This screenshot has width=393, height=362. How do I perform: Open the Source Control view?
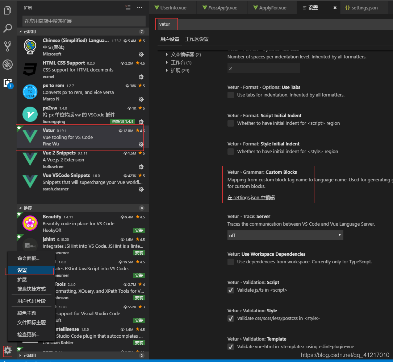click(8, 46)
